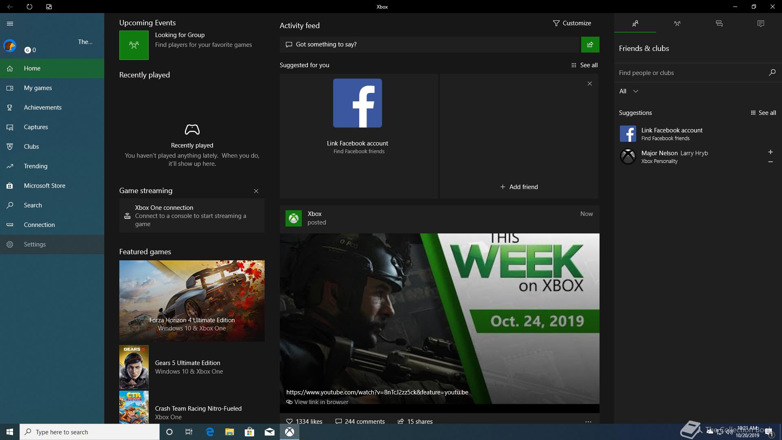
Task: Click the people search magnifier icon
Action: [x=772, y=73]
